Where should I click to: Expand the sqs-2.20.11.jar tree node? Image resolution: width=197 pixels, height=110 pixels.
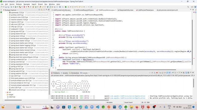[8, 76]
